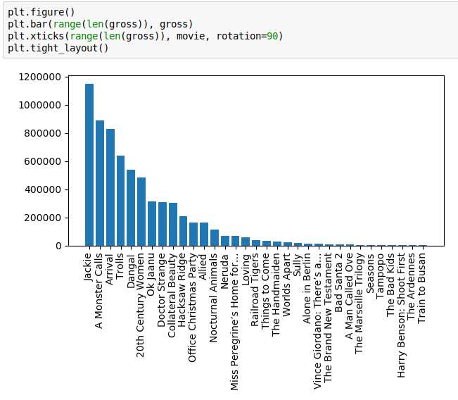Click the blue bar for Hacksaw Ridge
The image size is (458, 400).
click(x=183, y=231)
